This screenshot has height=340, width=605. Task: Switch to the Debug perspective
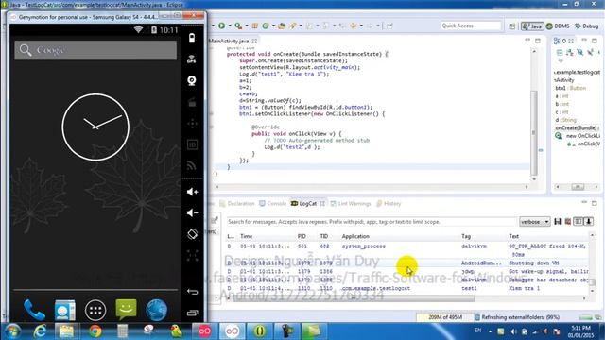586,26
